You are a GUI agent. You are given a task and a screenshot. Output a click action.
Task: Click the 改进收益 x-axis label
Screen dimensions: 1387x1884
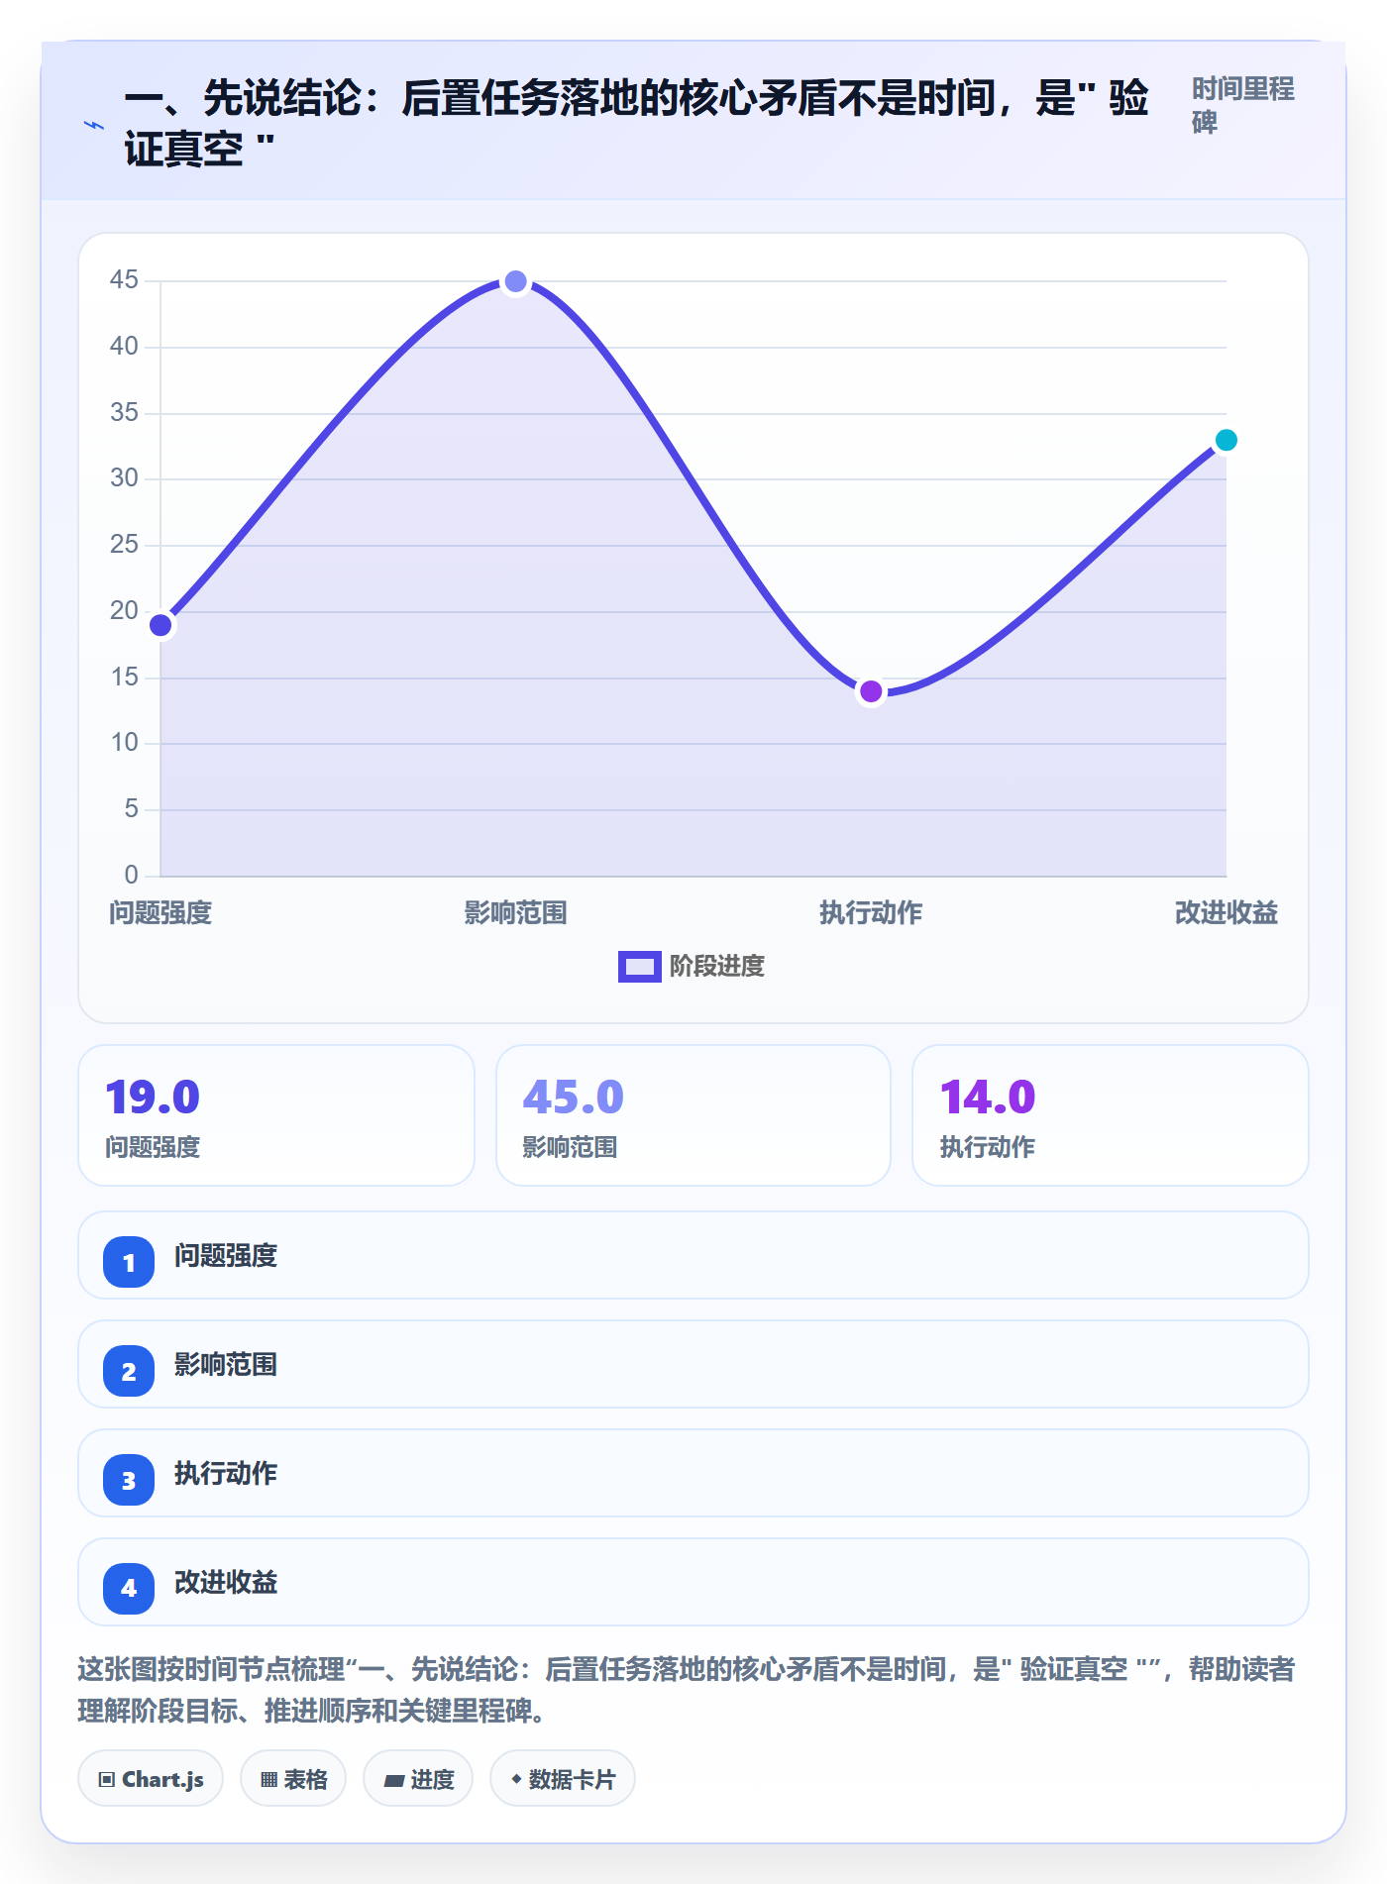[1226, 913]
